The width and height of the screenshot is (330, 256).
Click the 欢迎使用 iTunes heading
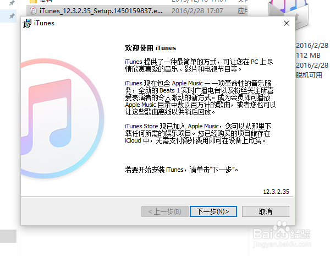coord(151,48)
